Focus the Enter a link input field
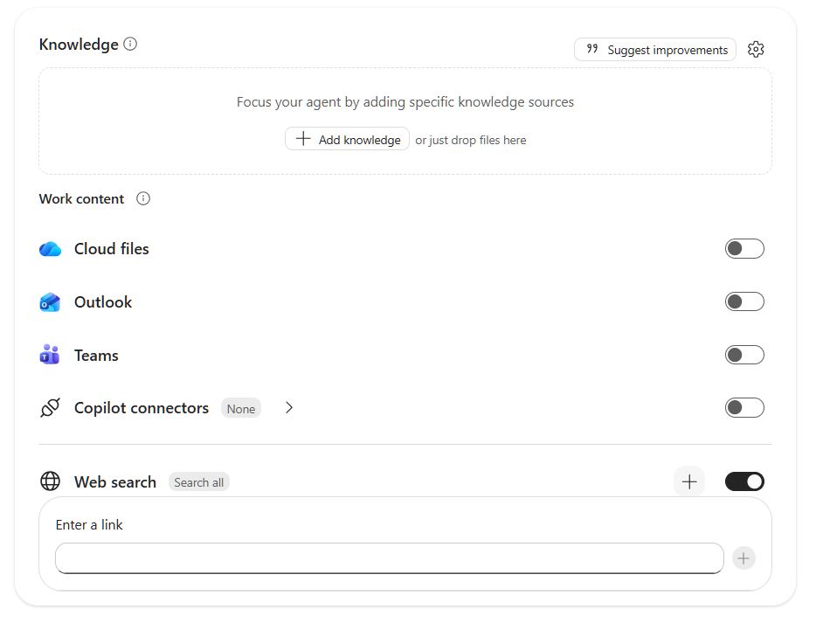The height and width of the screenshot is (623, 816). (390, 558)
